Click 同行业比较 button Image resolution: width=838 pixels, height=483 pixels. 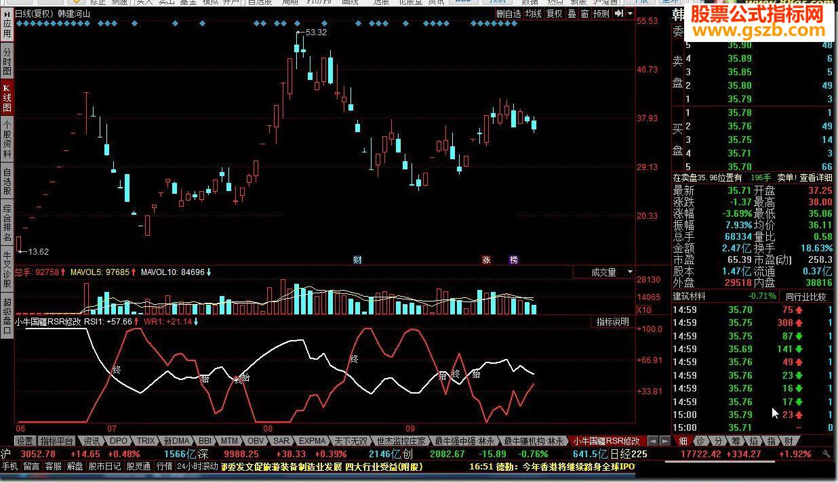[805, 296]
